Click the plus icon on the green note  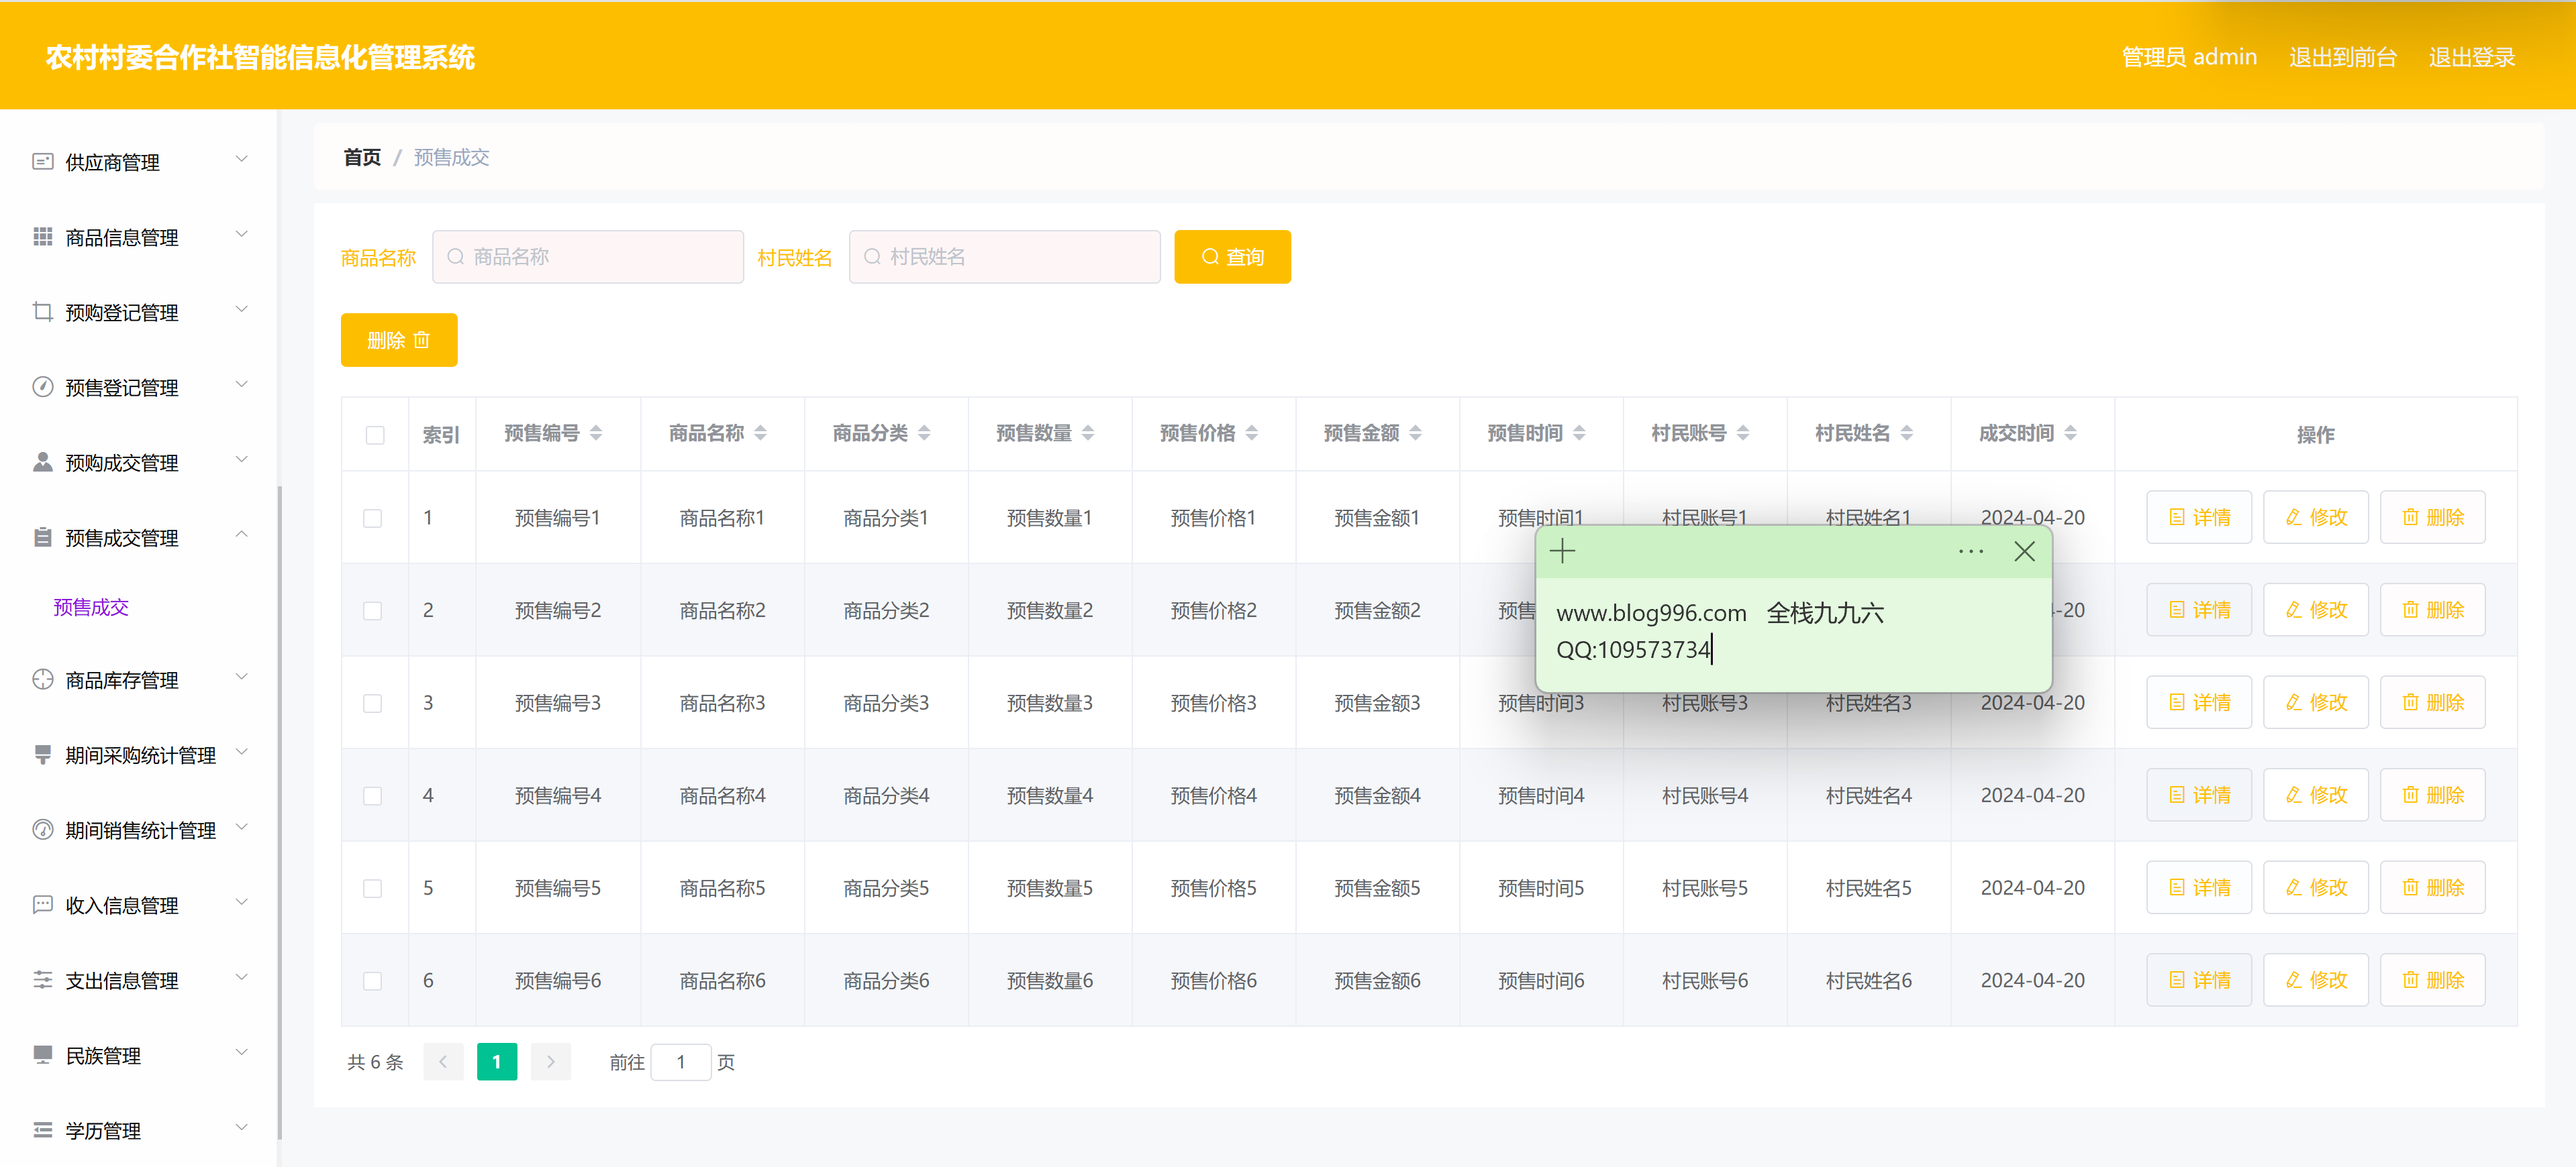1562,551
